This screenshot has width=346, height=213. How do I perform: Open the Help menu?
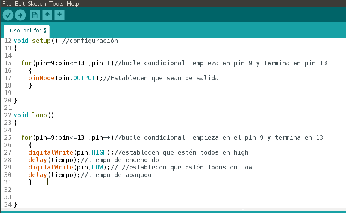coord(73,4)
